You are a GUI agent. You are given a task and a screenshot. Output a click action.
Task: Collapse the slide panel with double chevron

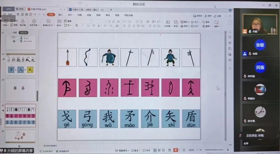click(x=3, y=33)
